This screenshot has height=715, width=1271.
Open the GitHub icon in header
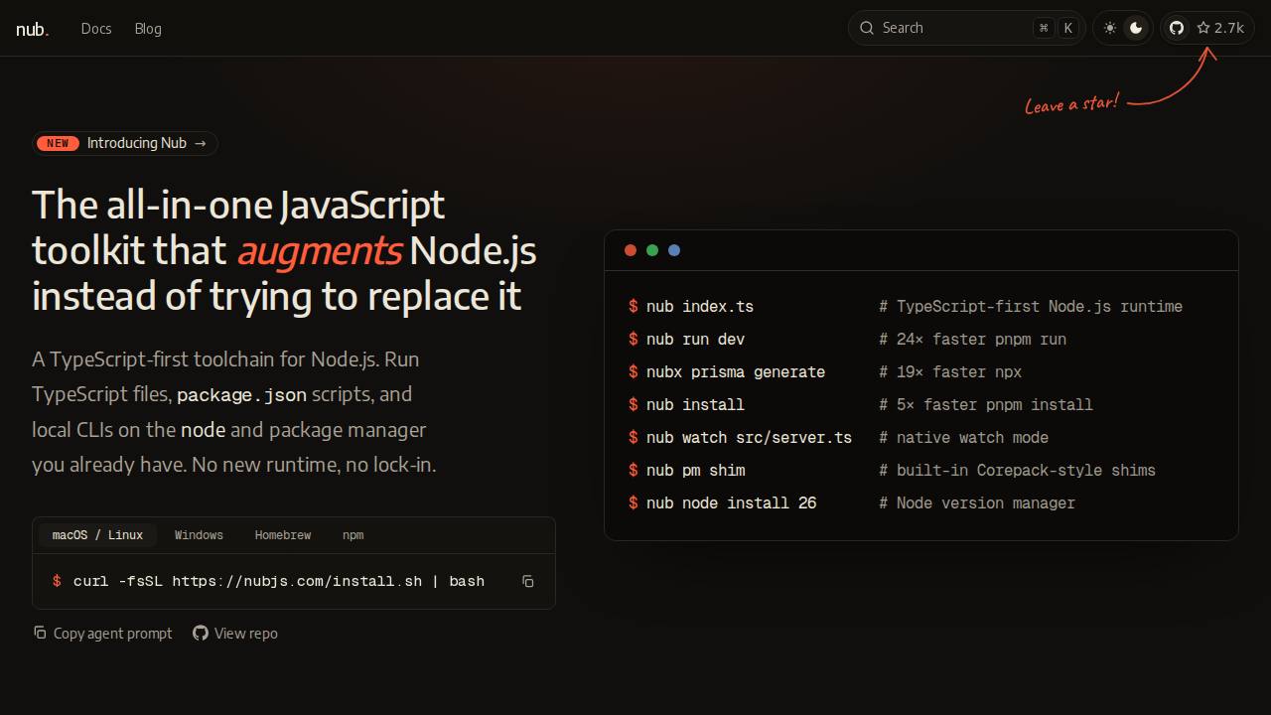[1177, 28]
